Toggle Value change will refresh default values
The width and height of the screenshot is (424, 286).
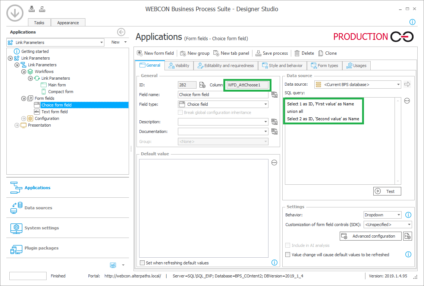pos(288,255)
